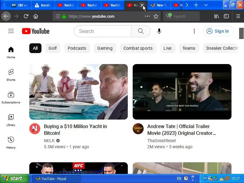The image size is (244, 183).
Task: Click the YouTube logo
Action: pos(36,31)
